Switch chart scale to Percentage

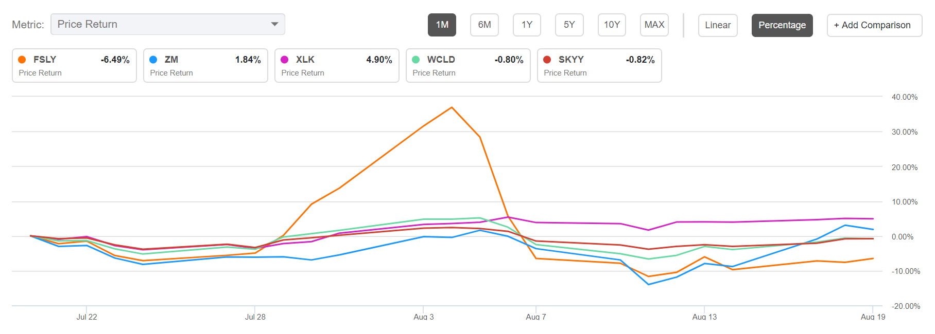(782, 25)
